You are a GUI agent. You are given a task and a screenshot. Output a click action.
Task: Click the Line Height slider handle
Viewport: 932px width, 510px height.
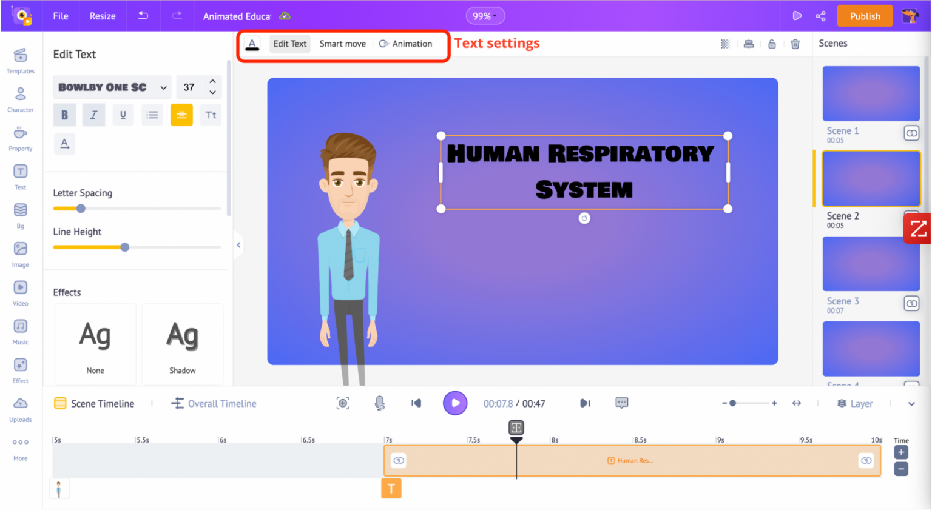click(125, 247)
